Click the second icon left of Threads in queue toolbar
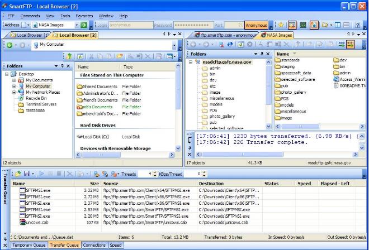The height and width of the screenshot is (250, 369). (105, 174)
